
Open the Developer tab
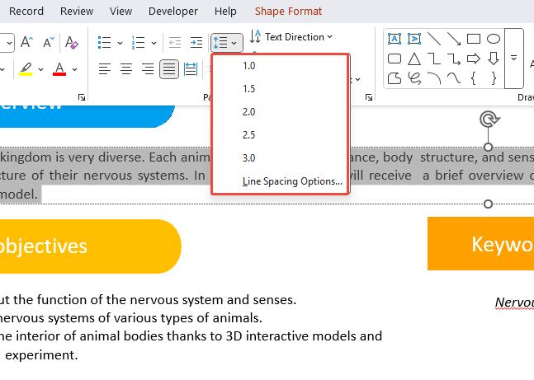[x=173, y=12]
